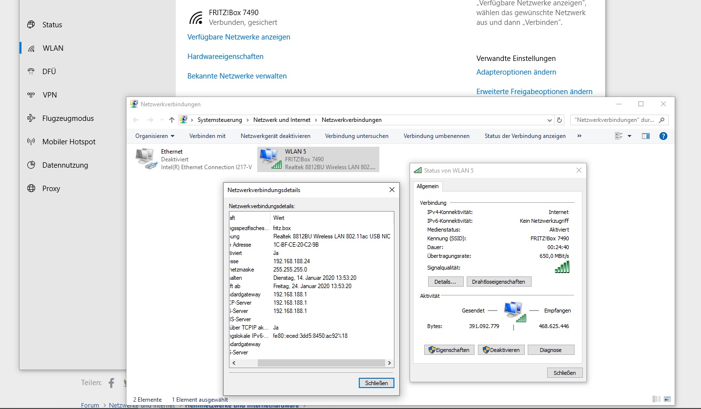Open Bekannte Netzwerke verwalten link
Viewport: 701px width, 409px height.
click(x=237, y=76)
